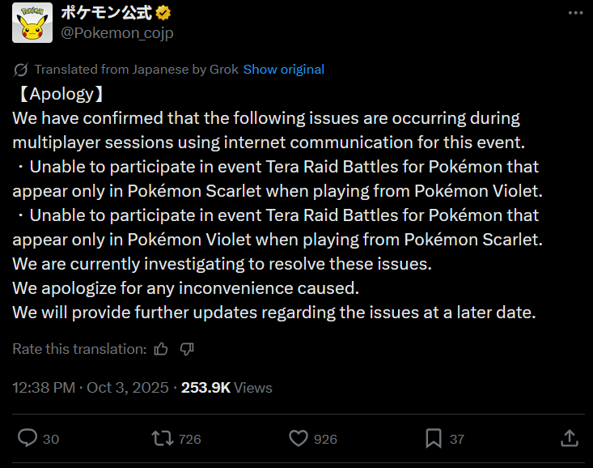Rate translation with thumbs up
This screenshot has height=468, width=593.
point(161,349)
